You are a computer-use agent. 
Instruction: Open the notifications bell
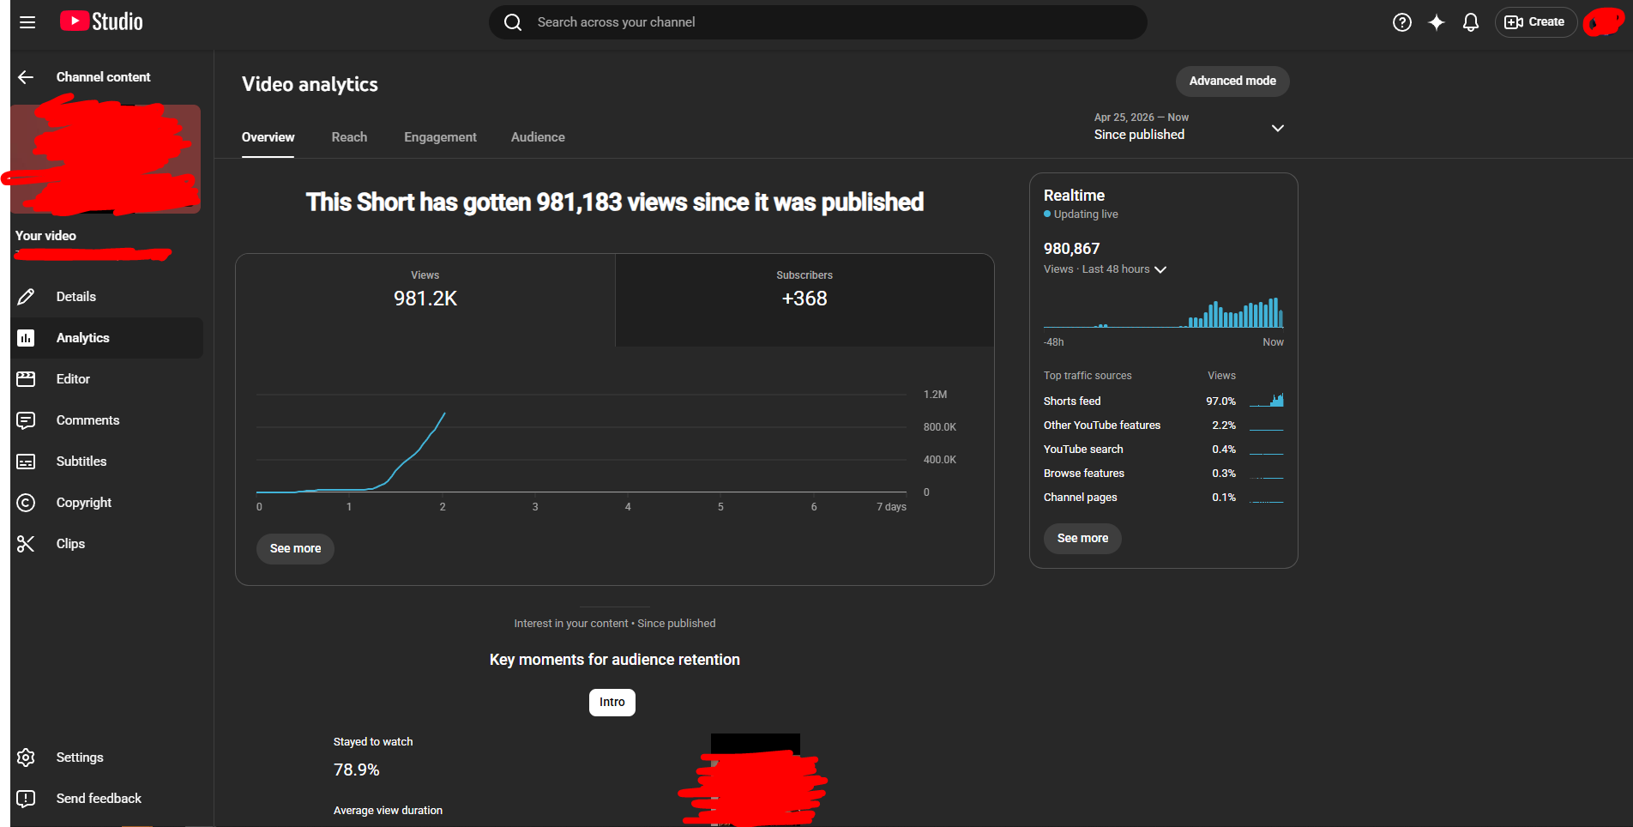[x=1471, y=22]
